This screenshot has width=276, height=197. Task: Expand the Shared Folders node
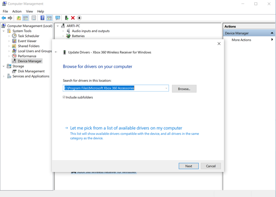coord(9,46)
